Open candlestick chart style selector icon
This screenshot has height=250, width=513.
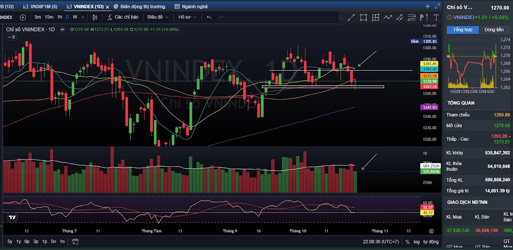pos(95,17)
